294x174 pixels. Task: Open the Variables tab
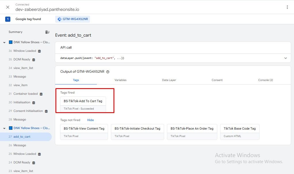click(x=120, y=80)
